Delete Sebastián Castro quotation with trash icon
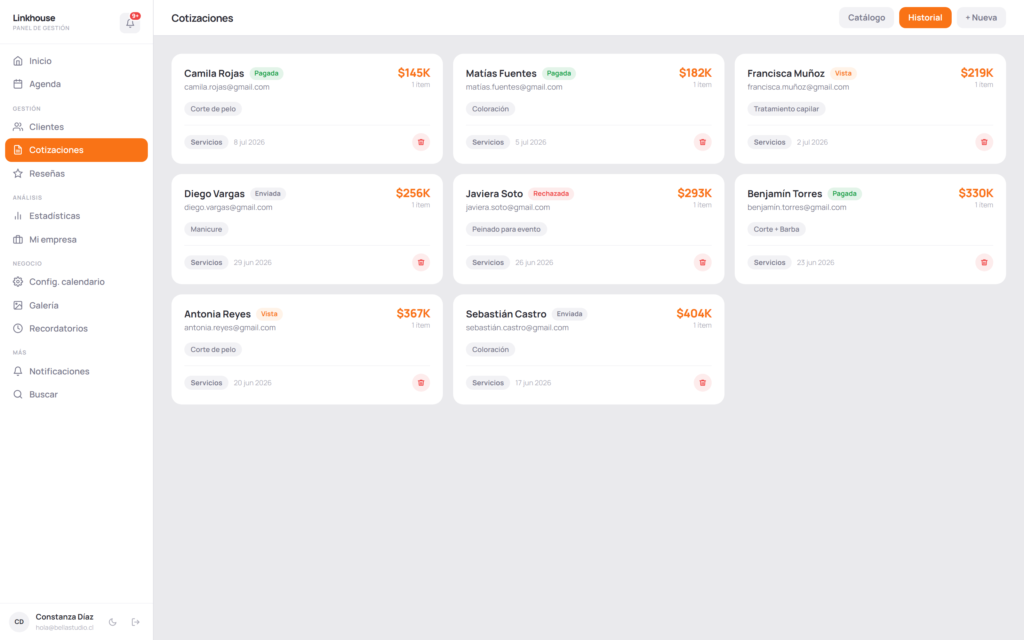1024x640 pixels. (702, 383)
